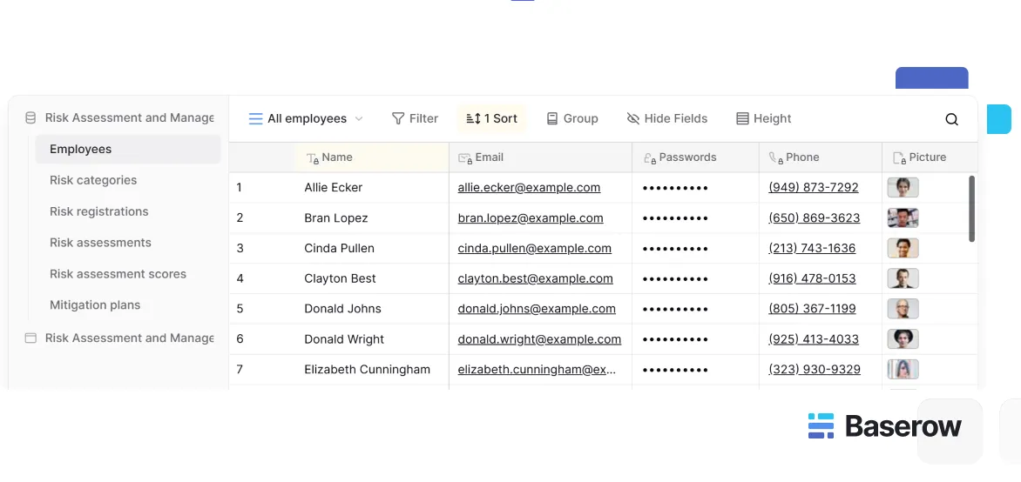The image size is (1021, 482).
Task: Select the Risk categories table
Action: [93, 180]
